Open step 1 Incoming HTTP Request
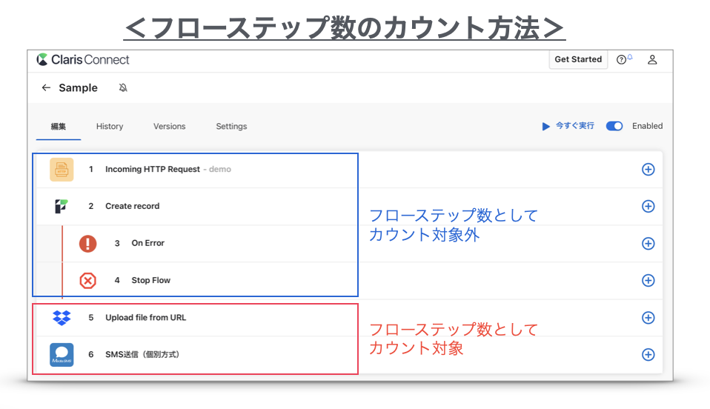The height and width of the screenshot is (409, 710). [152, 169]
